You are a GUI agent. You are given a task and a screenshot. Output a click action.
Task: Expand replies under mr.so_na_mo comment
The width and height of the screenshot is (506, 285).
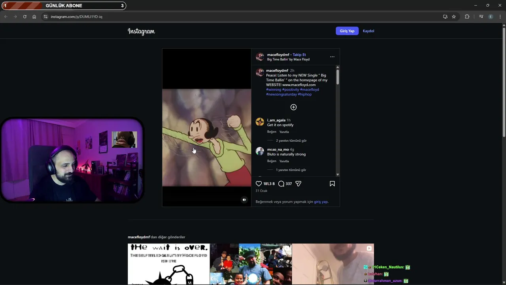point(291,170)
